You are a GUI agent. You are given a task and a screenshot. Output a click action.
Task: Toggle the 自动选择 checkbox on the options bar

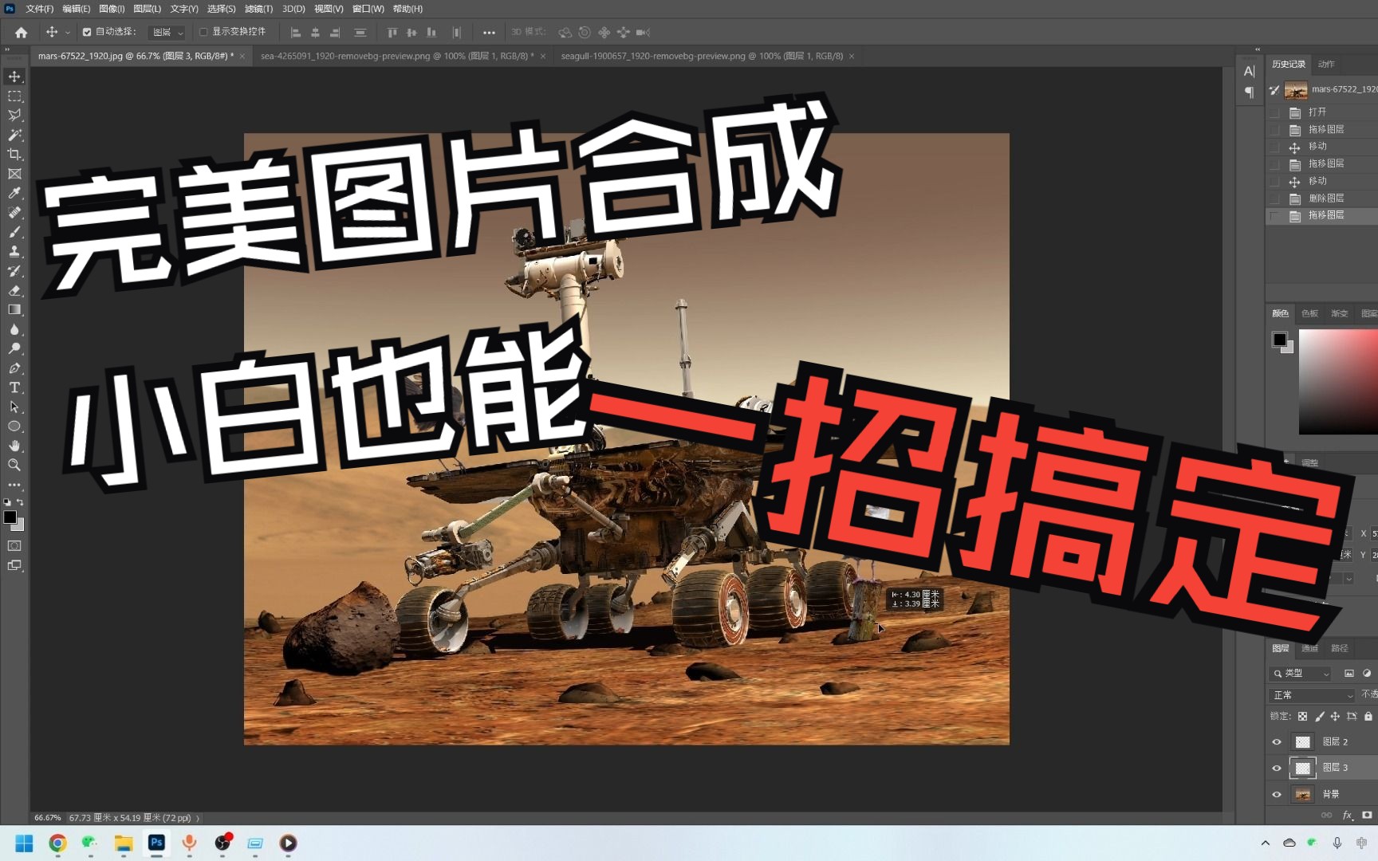coord(87,32)
